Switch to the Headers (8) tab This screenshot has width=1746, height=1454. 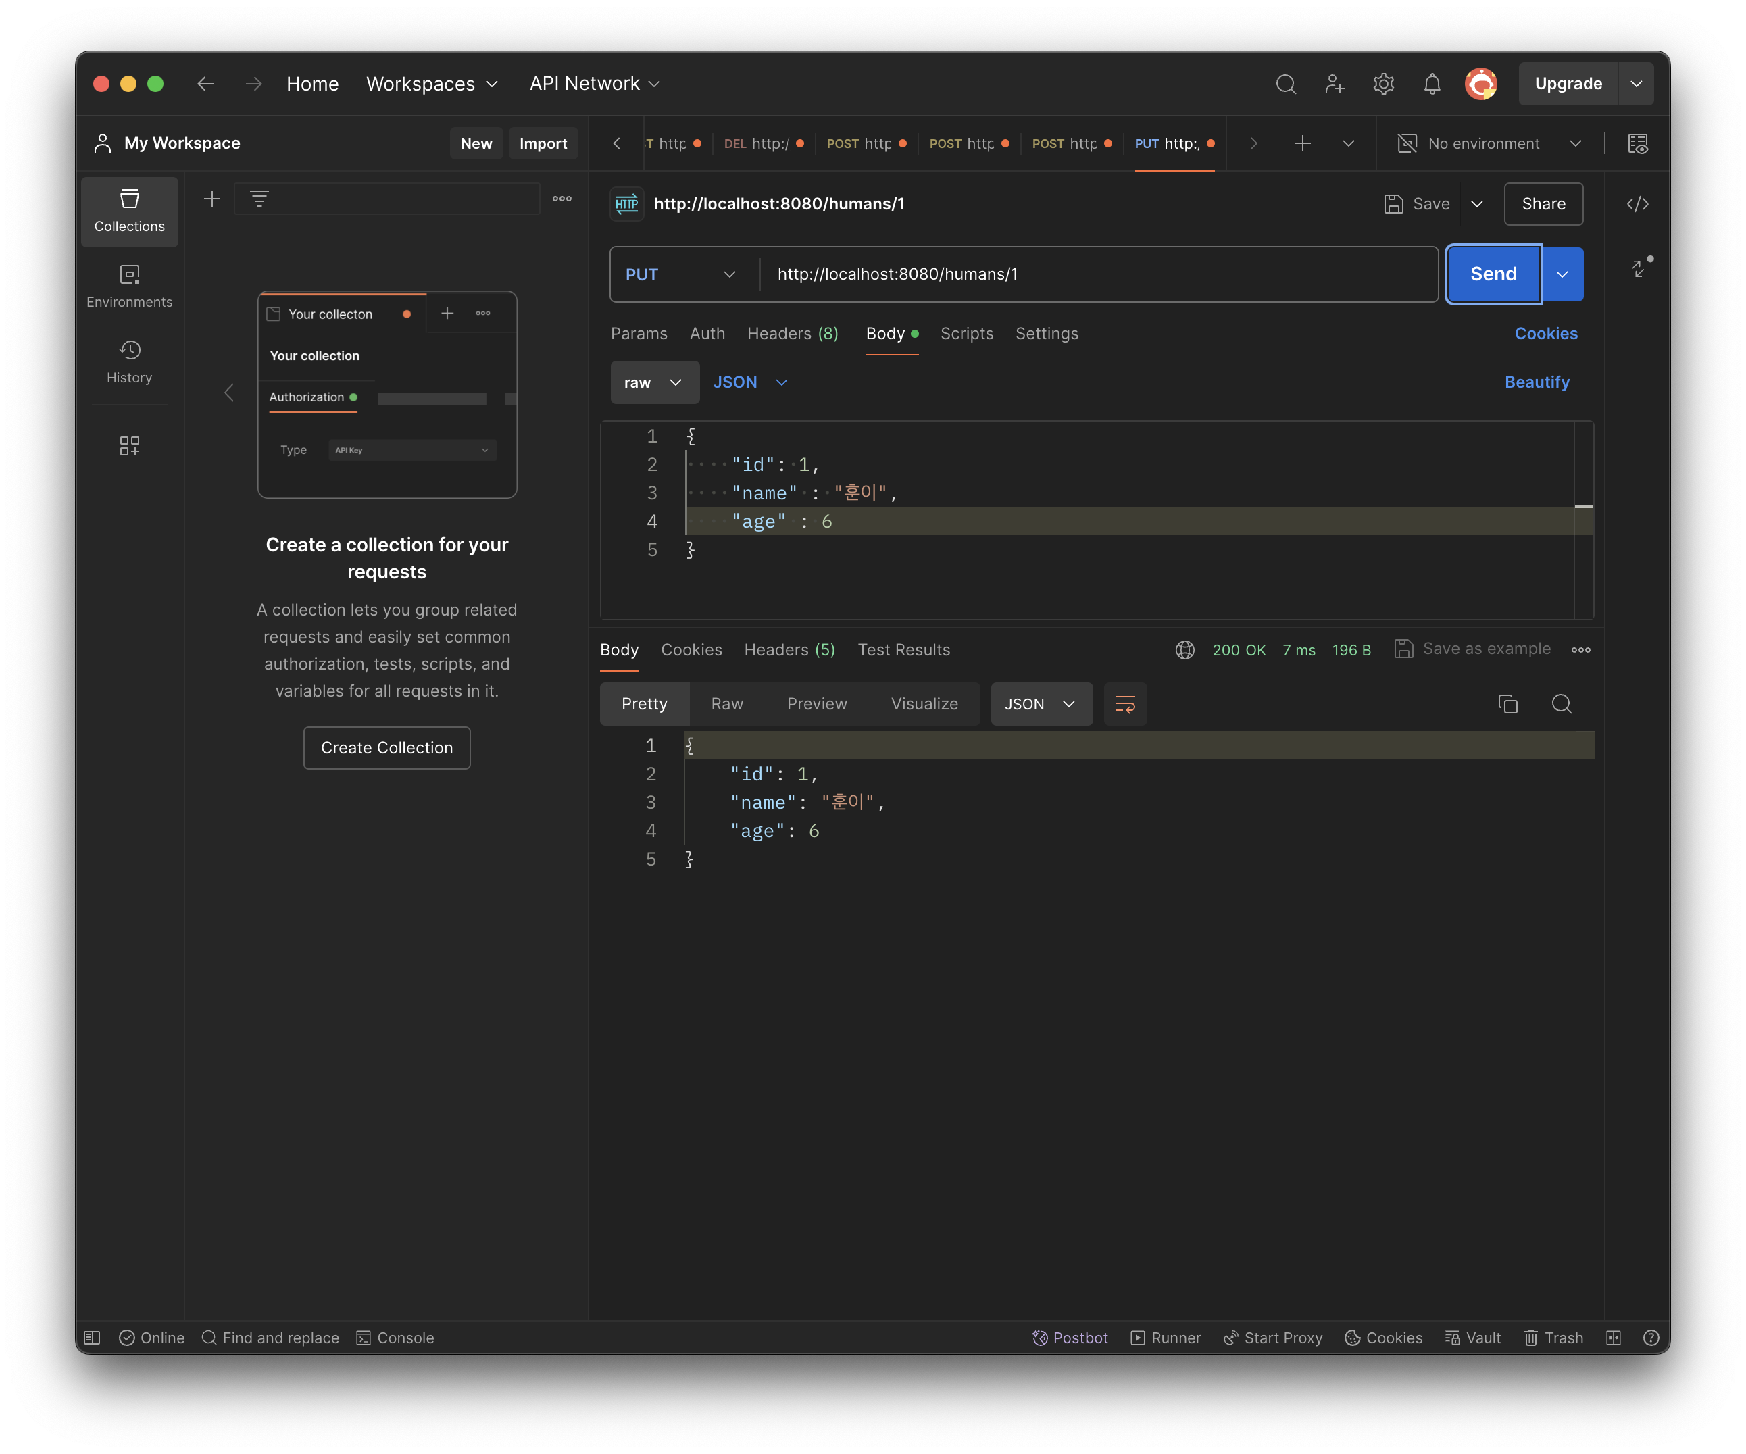pos(793,333)
